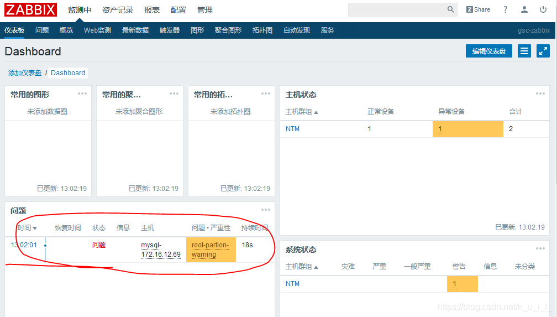Image resolution: width=557 pixels, height=317 pixels.
Task: Click the 未添加拓扑图 message
Action: [x=231, y=112]
